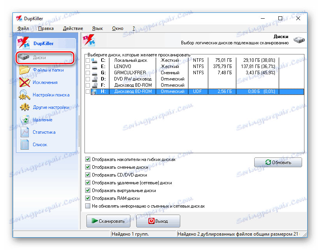Open the Список table icon
The image size is (320, 250).
pyautogui.click(x=25, y=145)
